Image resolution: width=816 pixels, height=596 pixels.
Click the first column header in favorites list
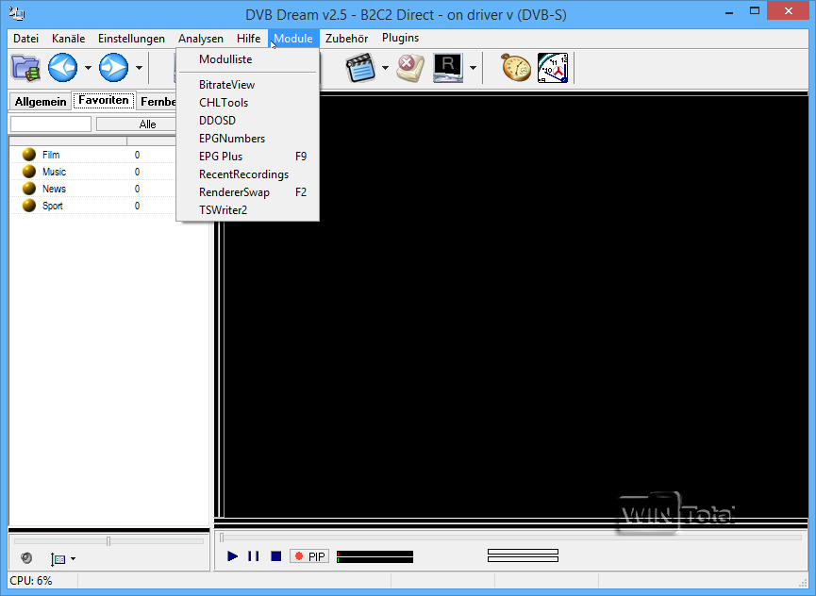[68, 141]
